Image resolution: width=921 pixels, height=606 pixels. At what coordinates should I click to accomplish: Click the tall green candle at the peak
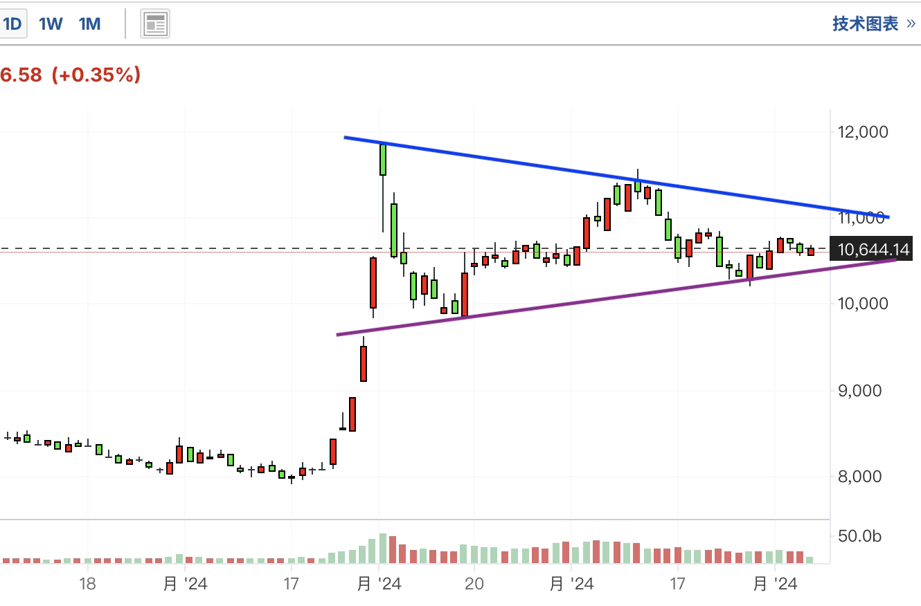click(383, 160)
